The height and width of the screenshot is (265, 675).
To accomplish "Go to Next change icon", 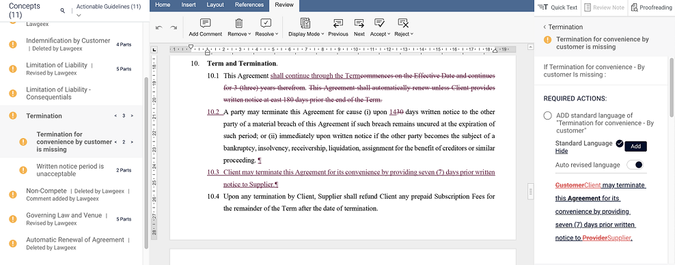I will point(359,23).
